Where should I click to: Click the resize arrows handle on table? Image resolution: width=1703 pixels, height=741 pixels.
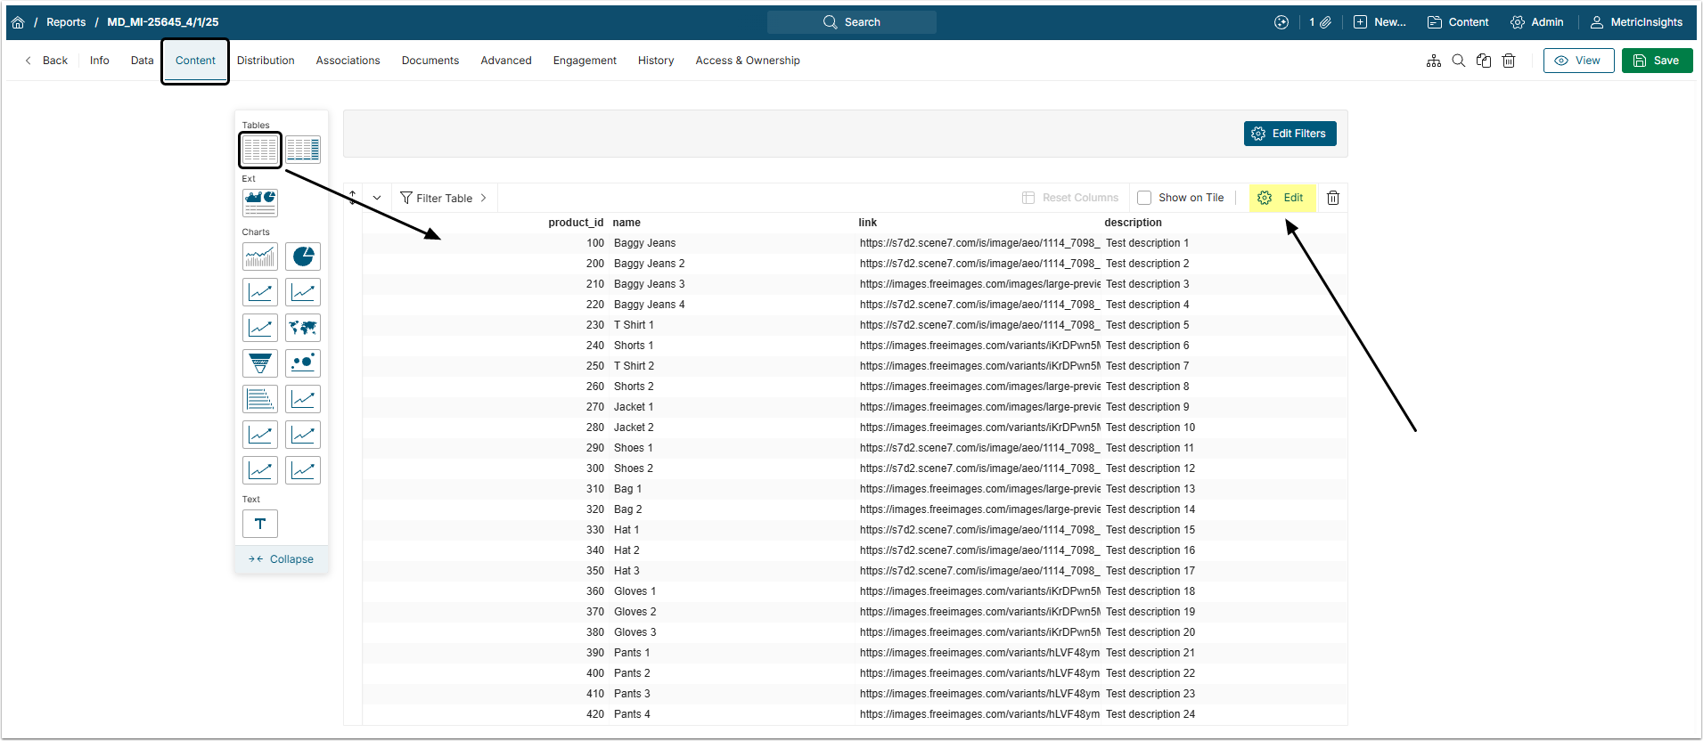(x=353, y=198)
